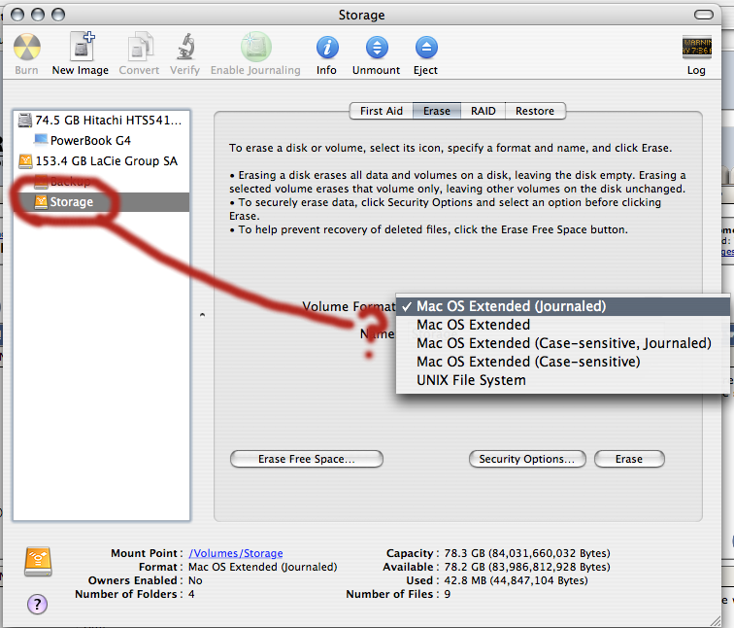Select the Backup volume
Screen dimensions: 734x628
pos(101,182)
